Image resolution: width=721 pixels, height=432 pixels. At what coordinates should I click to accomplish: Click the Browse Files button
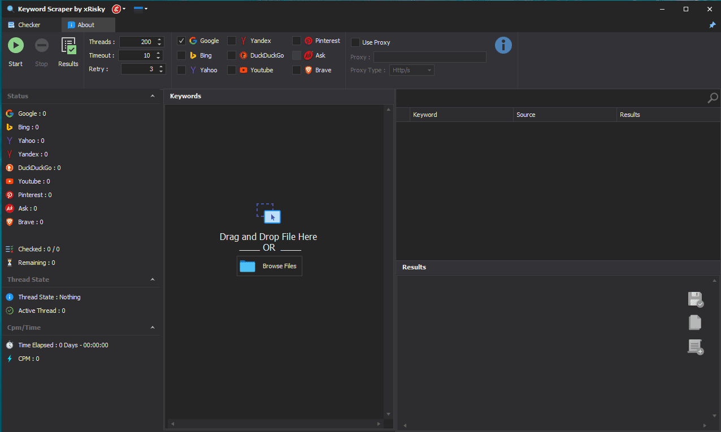click(270, 266)
